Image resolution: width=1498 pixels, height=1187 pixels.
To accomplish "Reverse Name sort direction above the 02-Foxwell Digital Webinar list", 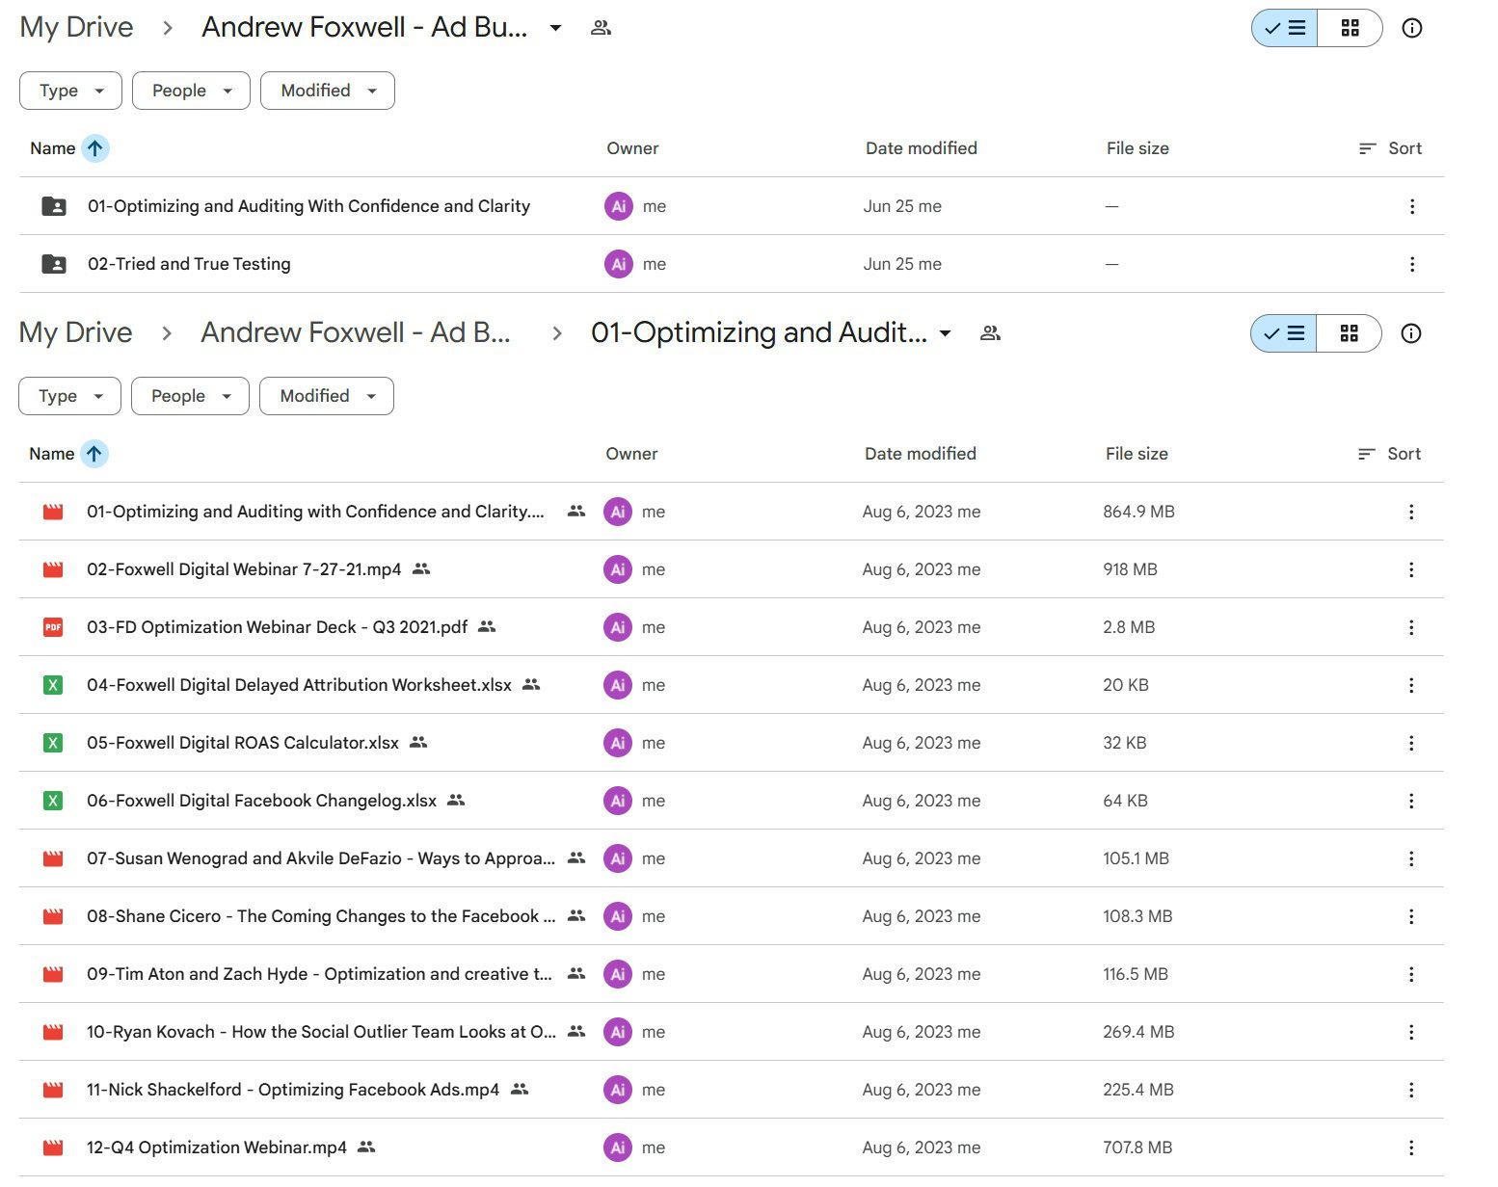I will [94, 454].
